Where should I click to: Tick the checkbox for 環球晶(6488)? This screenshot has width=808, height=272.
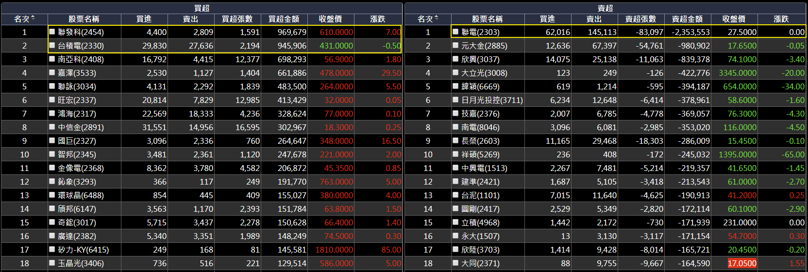(52, 195)
